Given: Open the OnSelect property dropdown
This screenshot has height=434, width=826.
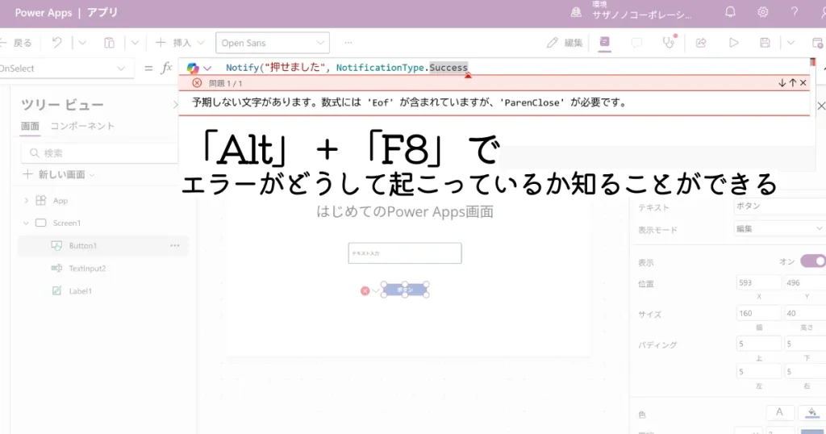Looking at the screenshot, I should tap(65, 69).
